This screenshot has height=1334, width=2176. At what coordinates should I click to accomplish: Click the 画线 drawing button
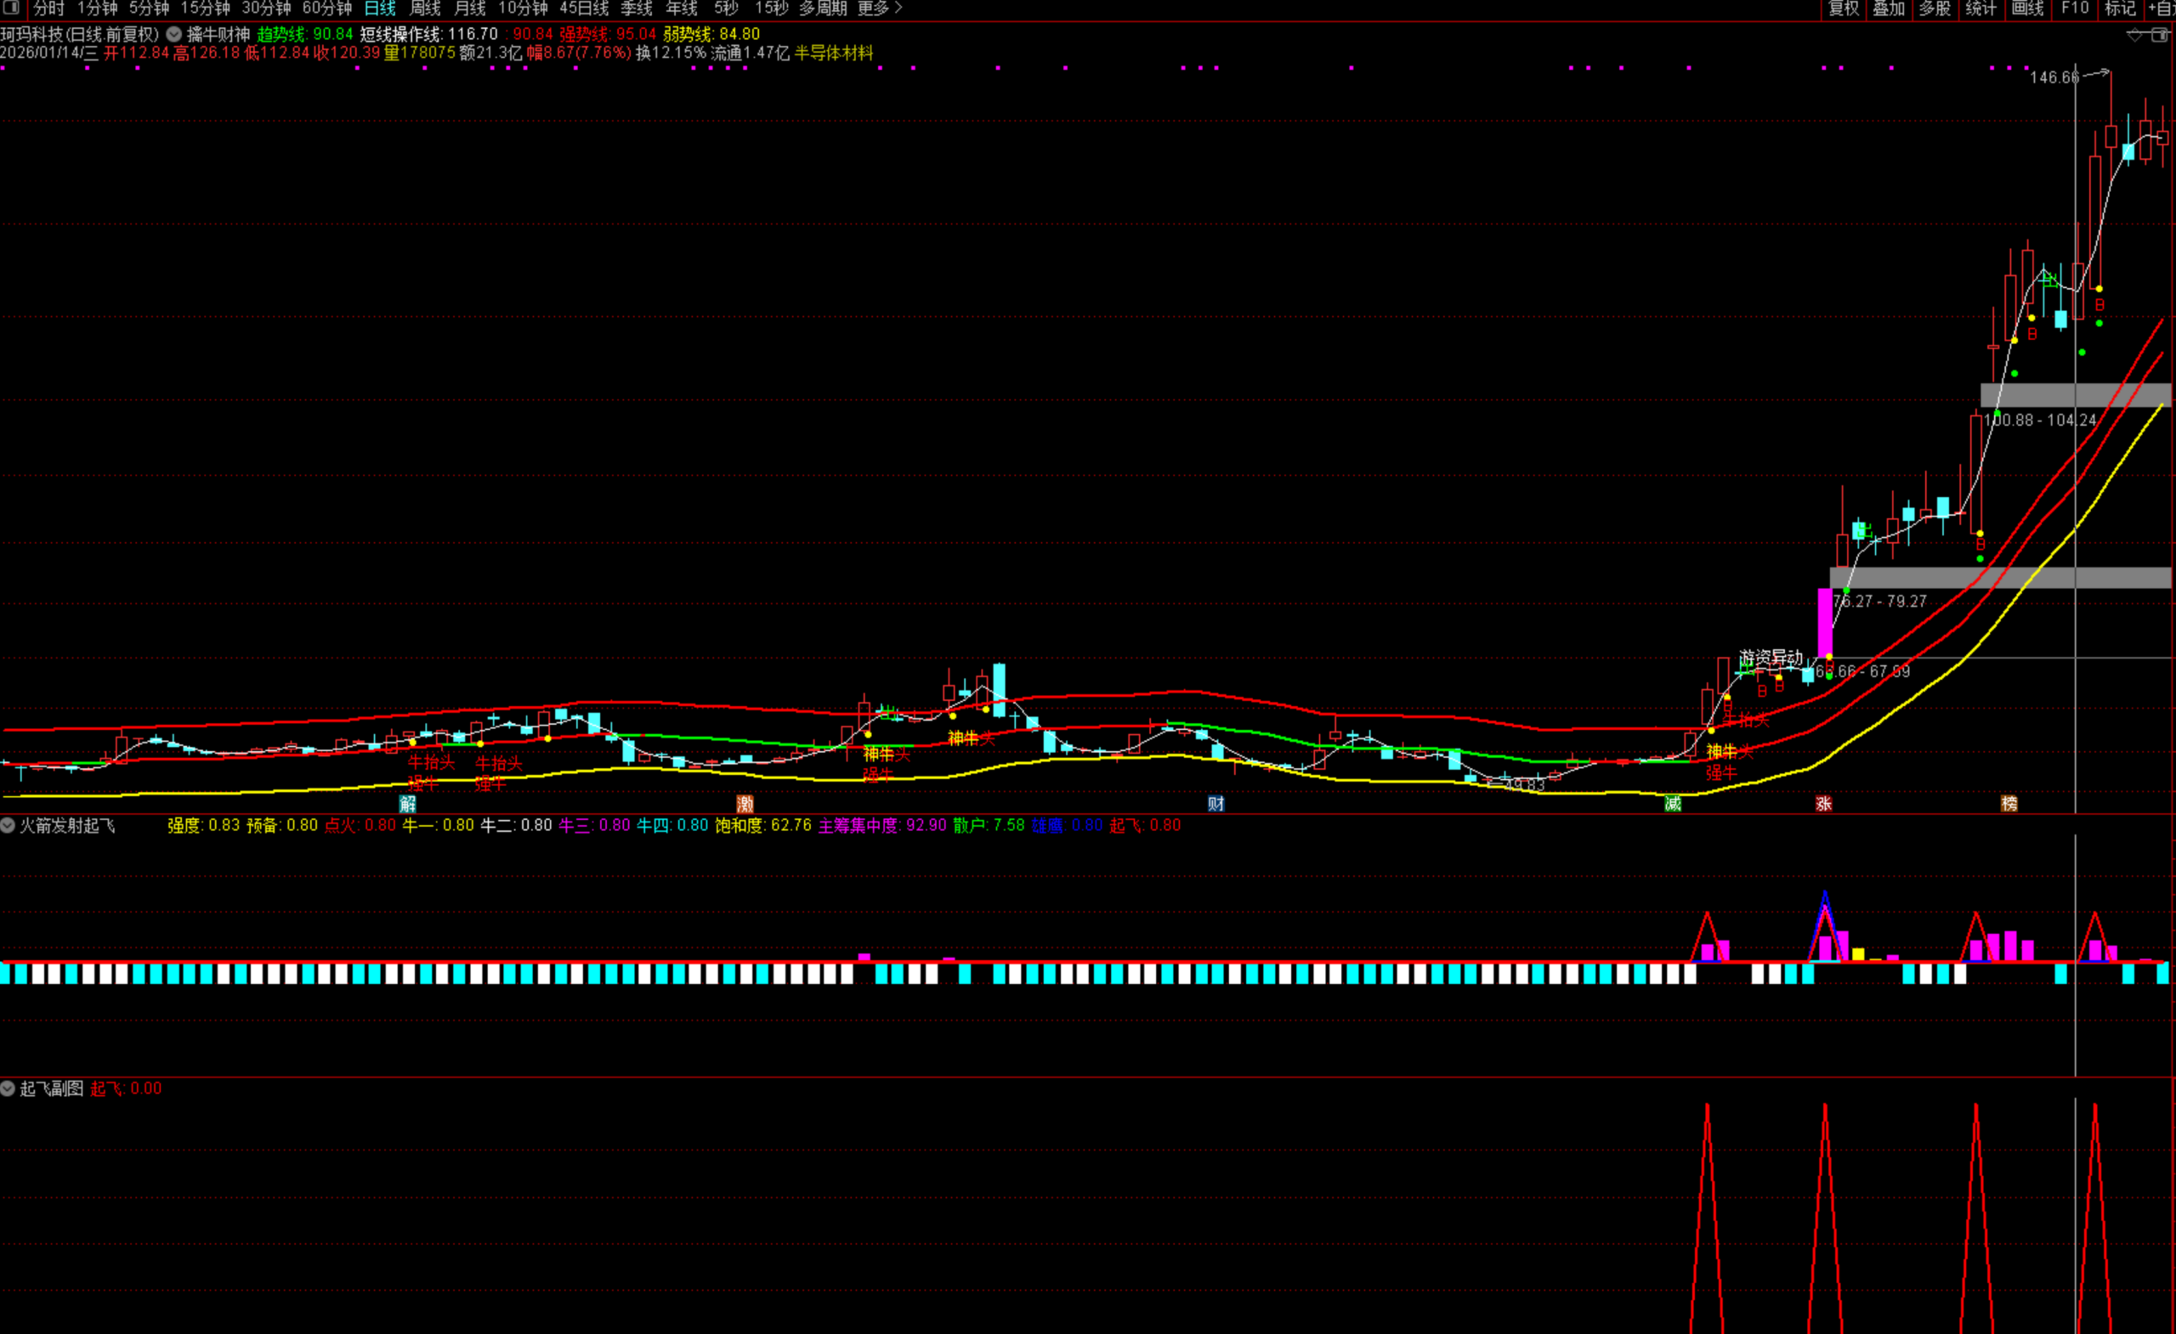(x=2026, y=8)
